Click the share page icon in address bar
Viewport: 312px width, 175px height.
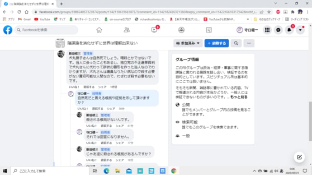click(261, 12)
